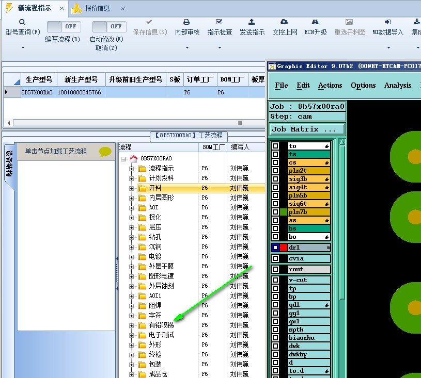This screenshot has width=421, height=378.
Task: Click the 开料 folder icon
Action: pyautogui.click(x=142, y=188)
